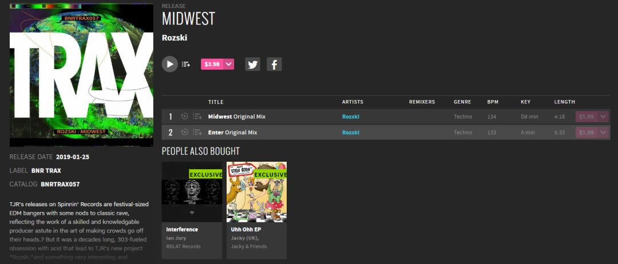The height and width of the screenshot is (264, 618).
Task: Open the Uhh Ohh EP artwork
Action: pyautogui.click(x=256, y=192)
